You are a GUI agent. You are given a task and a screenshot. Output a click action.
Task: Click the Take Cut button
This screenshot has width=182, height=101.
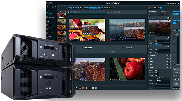coord(176,79)
